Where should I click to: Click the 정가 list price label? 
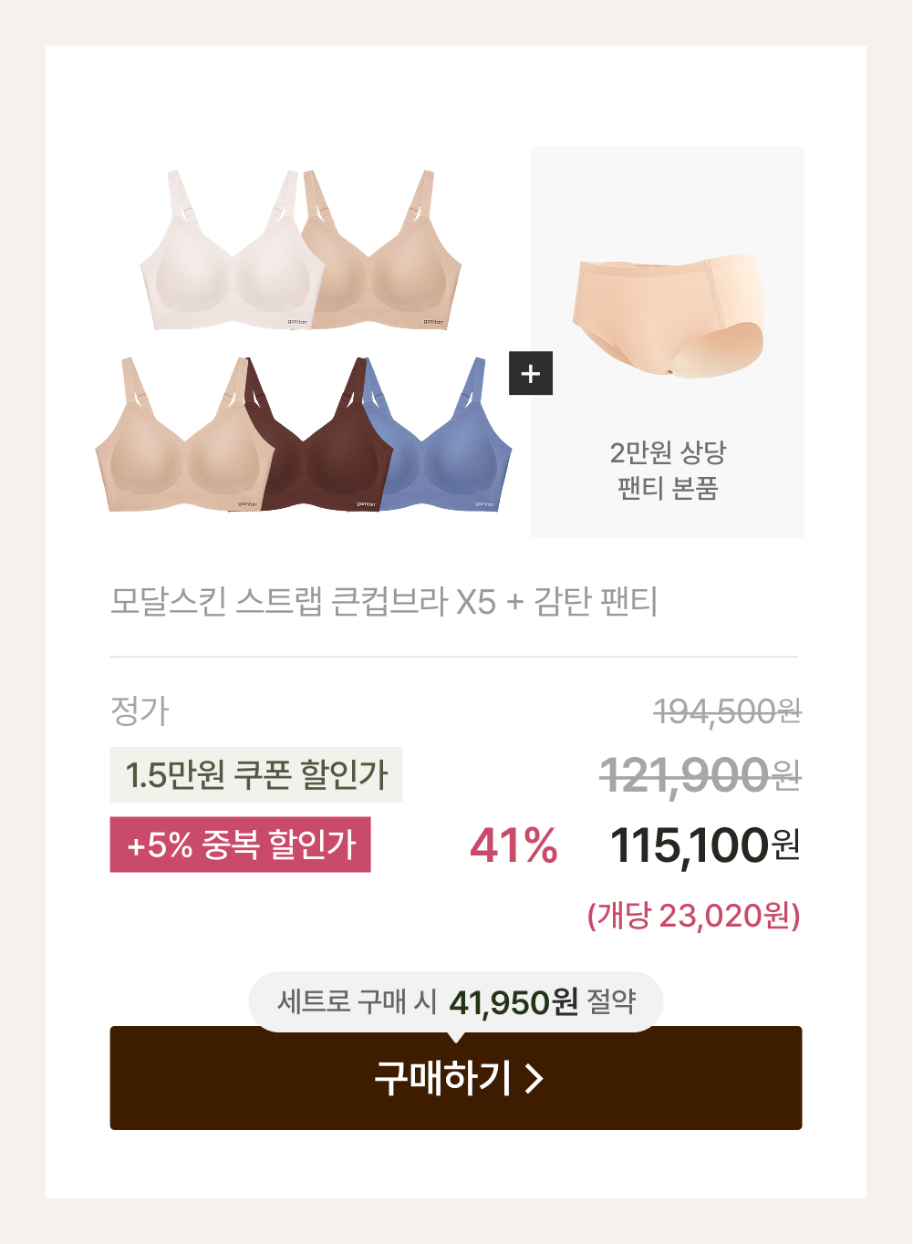click(x=140, y=711)
